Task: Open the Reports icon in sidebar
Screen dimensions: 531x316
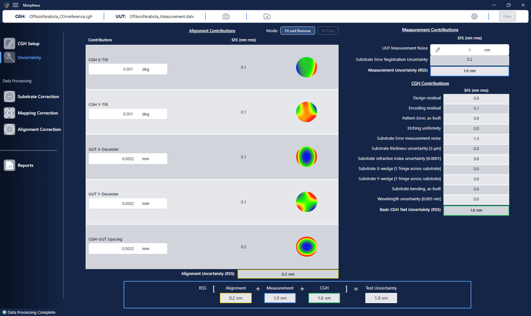Action: (10, 165)
